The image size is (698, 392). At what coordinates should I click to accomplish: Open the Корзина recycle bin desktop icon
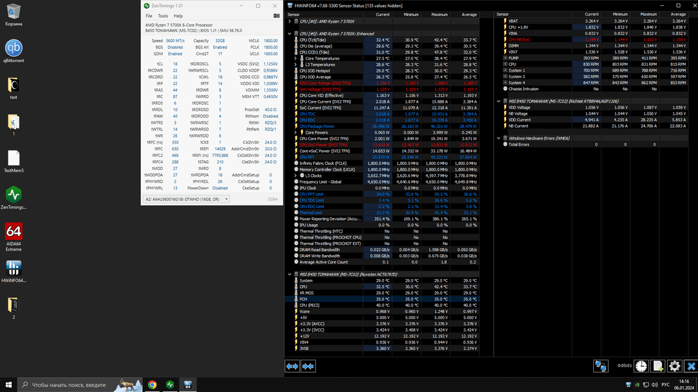14,15
